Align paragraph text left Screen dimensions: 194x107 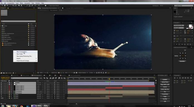[x=175, y=78]
